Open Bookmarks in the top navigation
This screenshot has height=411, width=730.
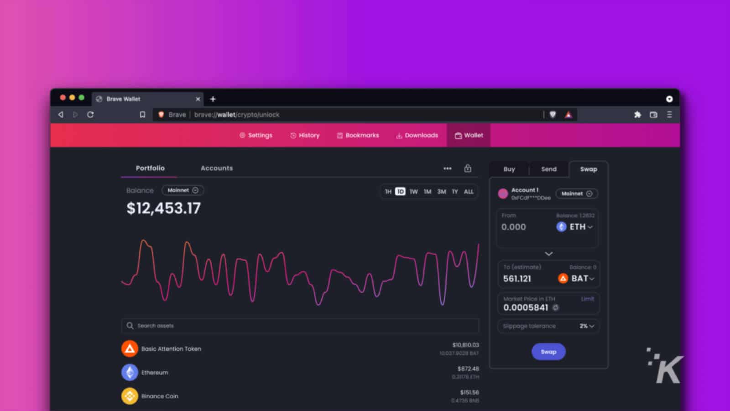pyautogui.click(x=358, y=135)
